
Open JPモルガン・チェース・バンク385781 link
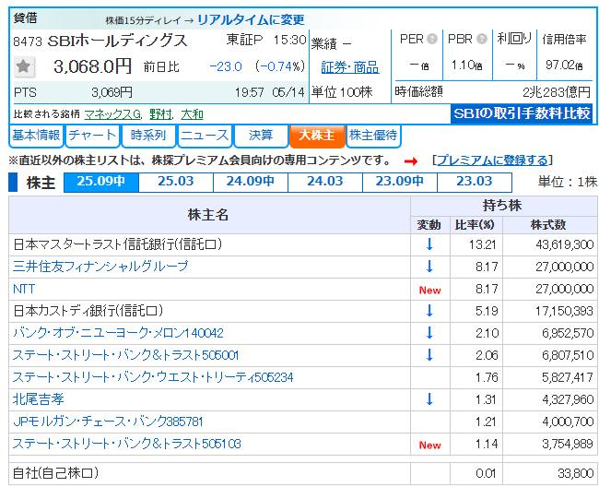(x=108, y=422)
